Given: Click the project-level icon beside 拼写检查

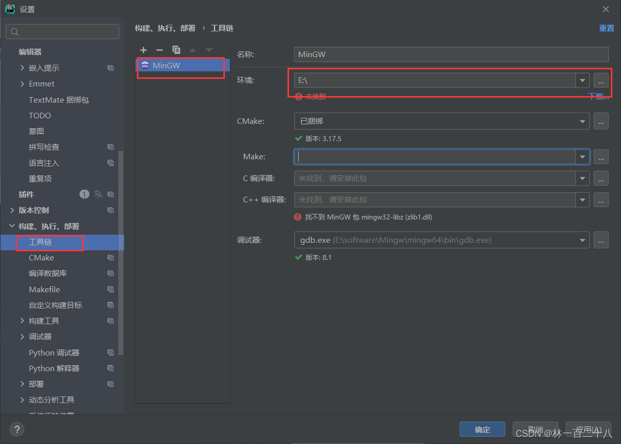Looking at the screenshot, I should pyautogui.click(x=111, y=147).
